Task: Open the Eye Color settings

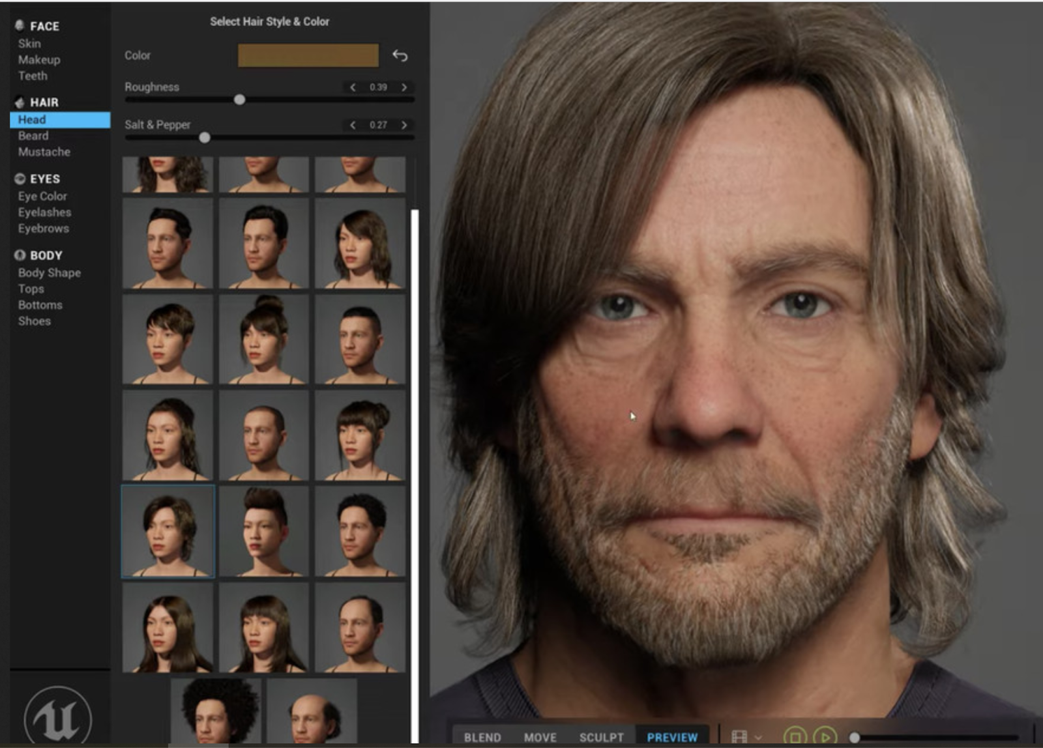Action: click(x=42, y=196)
